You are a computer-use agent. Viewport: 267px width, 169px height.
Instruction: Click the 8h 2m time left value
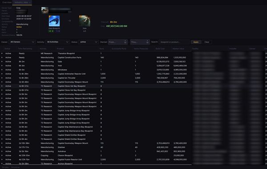(x=113, y=22)
